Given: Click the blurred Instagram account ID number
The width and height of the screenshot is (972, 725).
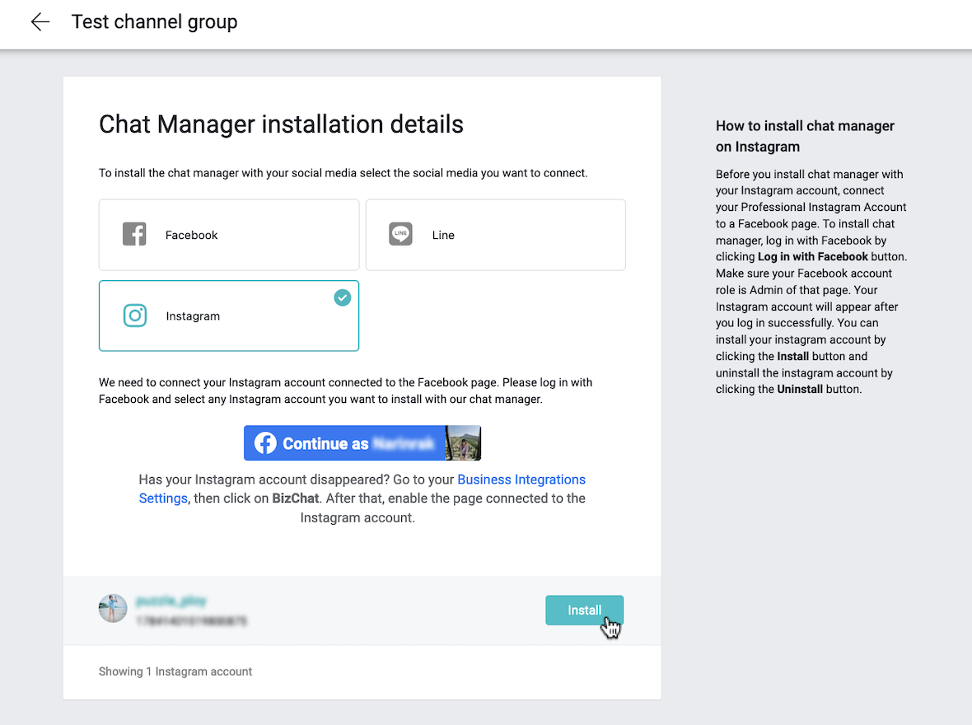Looking at the screenshot, I should pos(191,620).
